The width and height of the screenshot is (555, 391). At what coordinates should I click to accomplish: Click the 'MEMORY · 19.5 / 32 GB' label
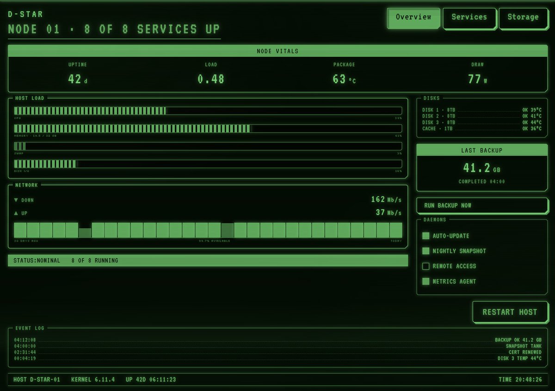click(35, 136)
